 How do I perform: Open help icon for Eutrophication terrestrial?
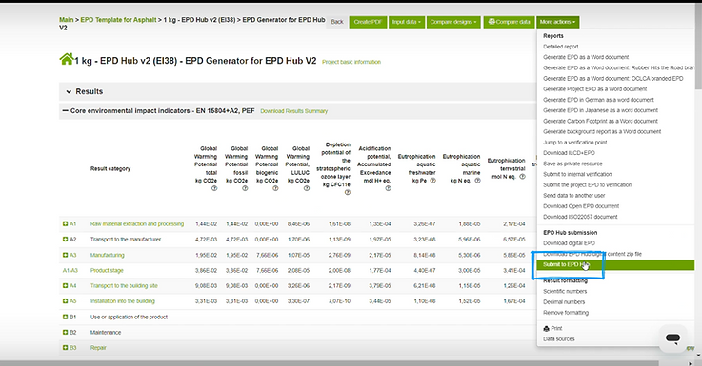[522, 177]
